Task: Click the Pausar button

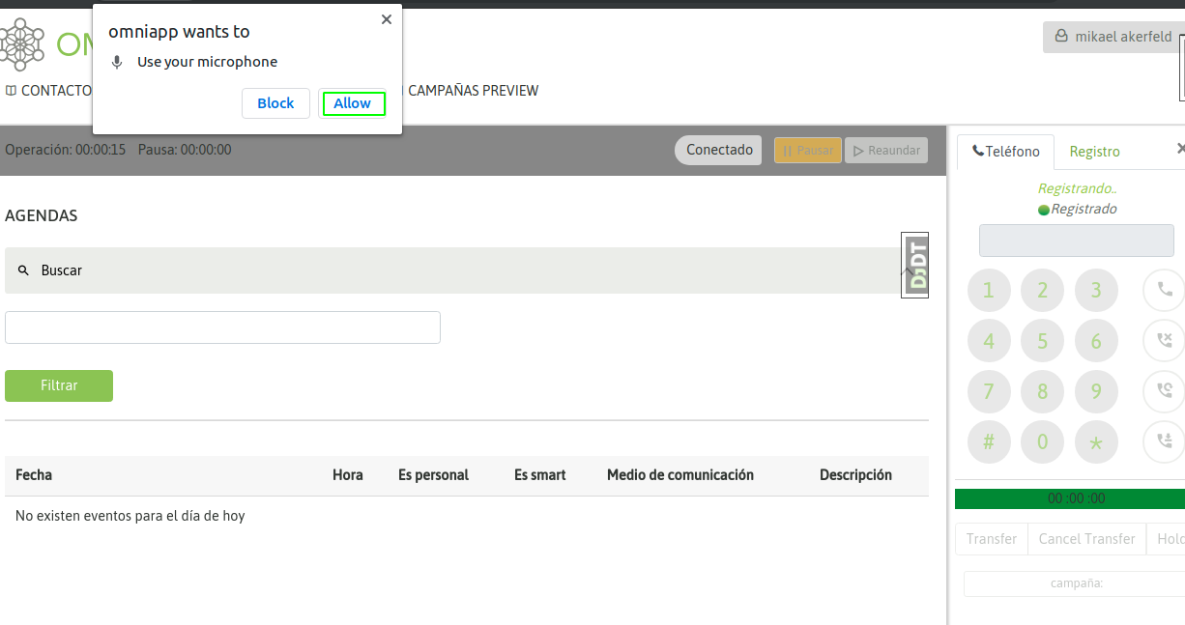Action: point(807,151)
